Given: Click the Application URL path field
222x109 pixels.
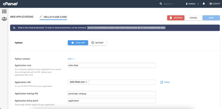Looking at the screenshot, I should tap(122, 82).
